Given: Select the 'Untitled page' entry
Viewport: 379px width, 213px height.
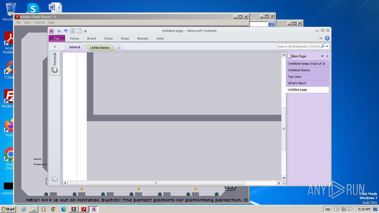Looking at the screenshot, I should (x=308, y=90).
